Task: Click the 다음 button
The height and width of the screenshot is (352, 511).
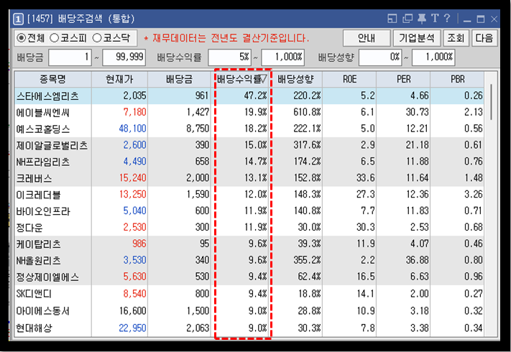Action: click(x=484, y=38)
